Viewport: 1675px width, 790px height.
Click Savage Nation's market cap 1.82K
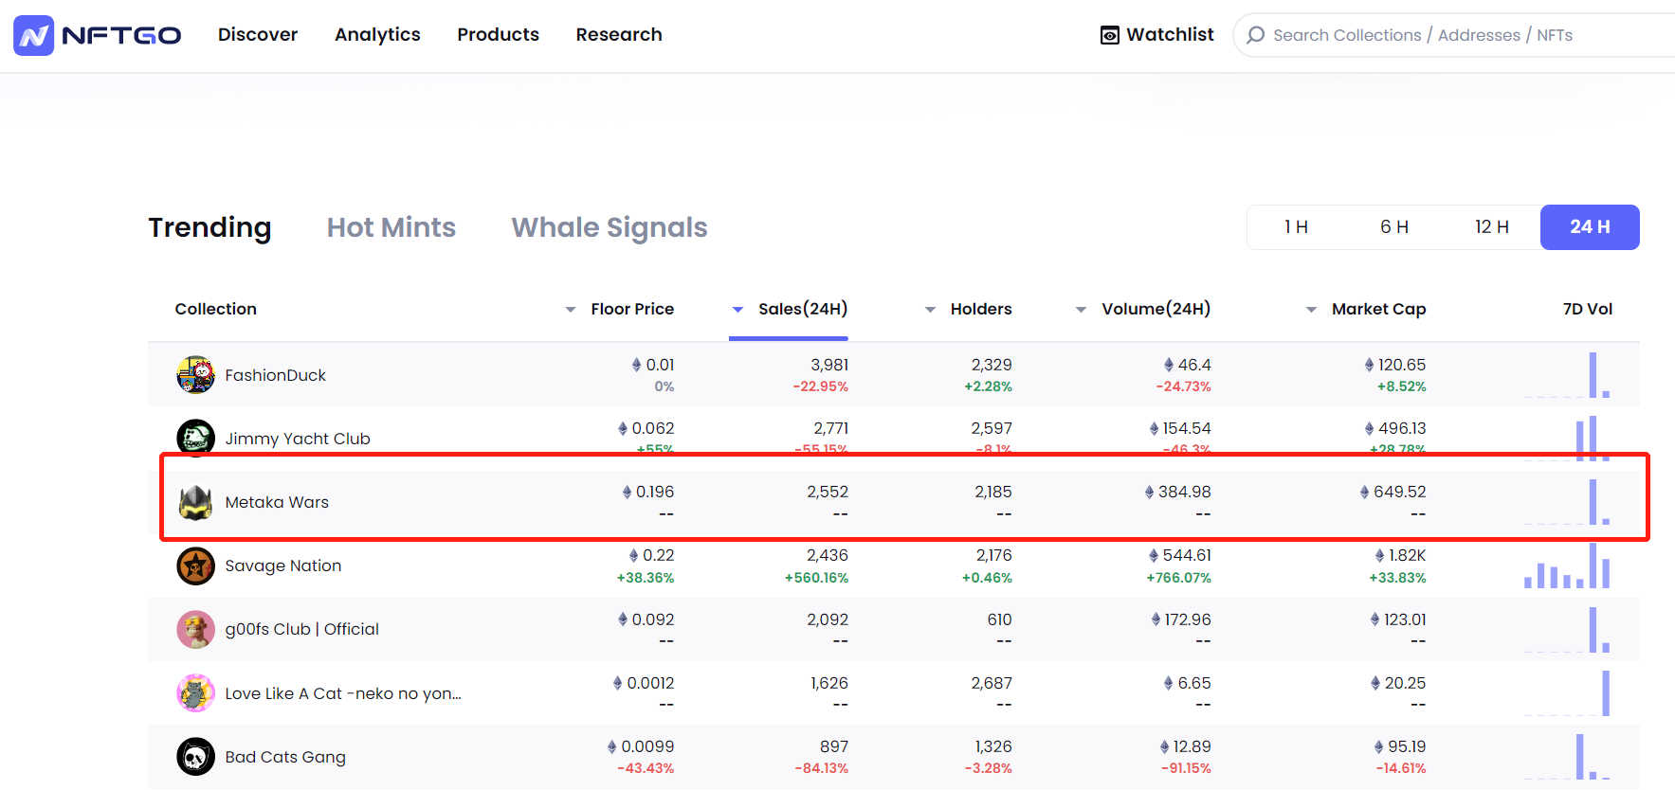(1408, 555)
